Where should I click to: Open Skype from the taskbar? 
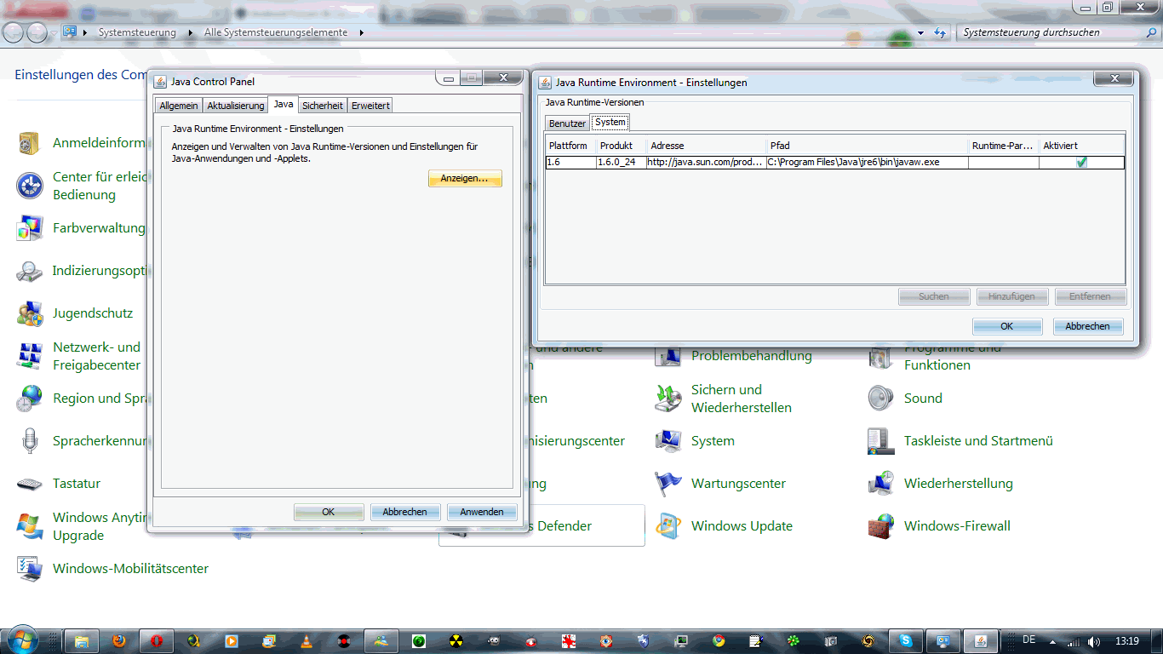[x=906, y=640]
